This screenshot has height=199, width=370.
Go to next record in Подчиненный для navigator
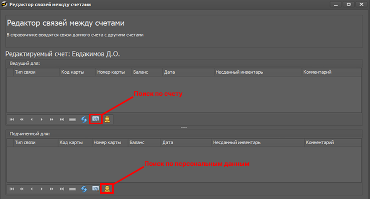tap(42, 189)
